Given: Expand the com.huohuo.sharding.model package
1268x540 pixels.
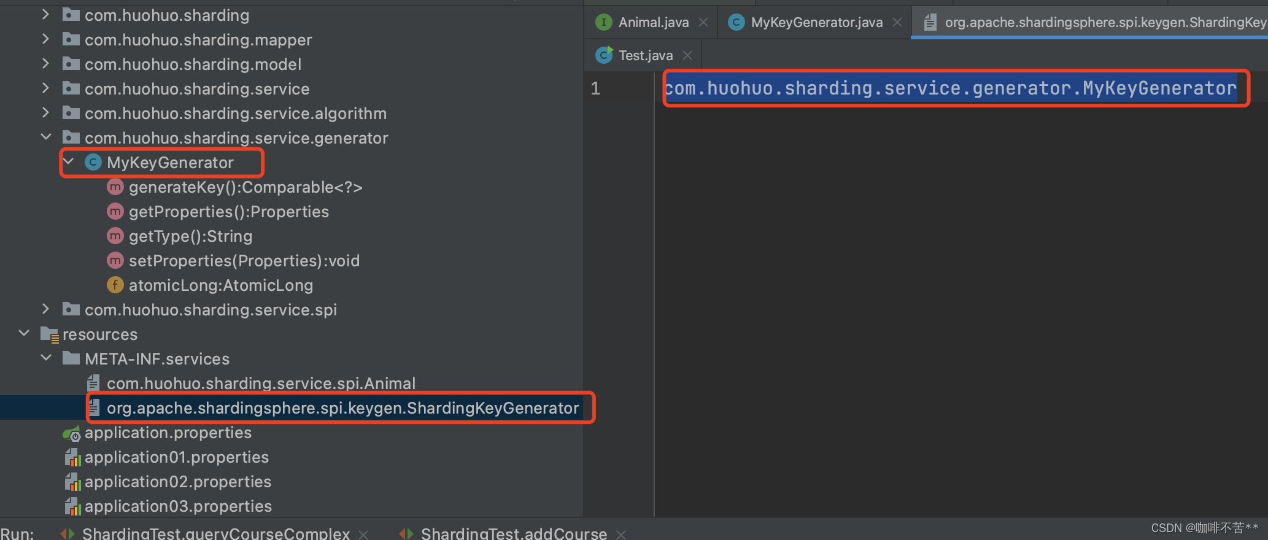Looking at the screenshot, I should (45, 63).
